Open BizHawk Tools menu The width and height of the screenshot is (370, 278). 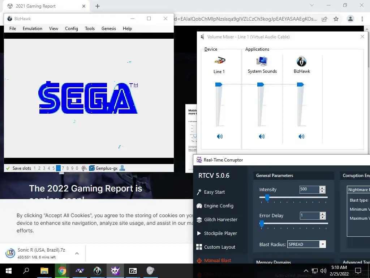(90, 28)
